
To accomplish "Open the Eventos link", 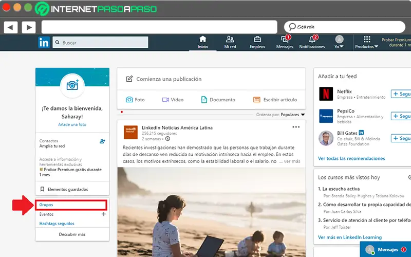I will pyautogui.click(x=46, y=214).
